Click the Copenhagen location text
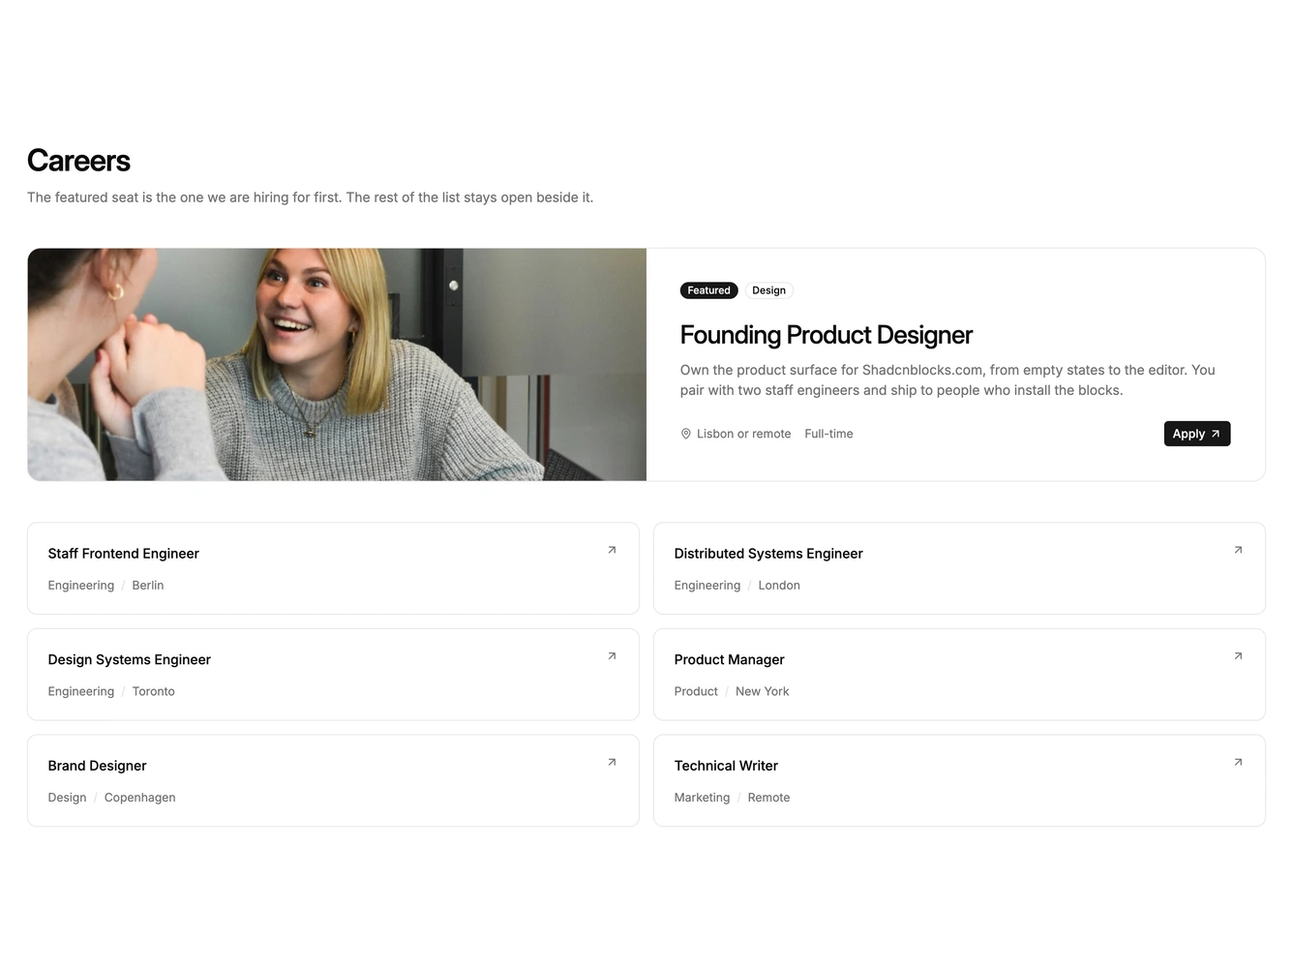Viewport: 1293px width, 970px height. pyautogui.click(x=140, y=798)
